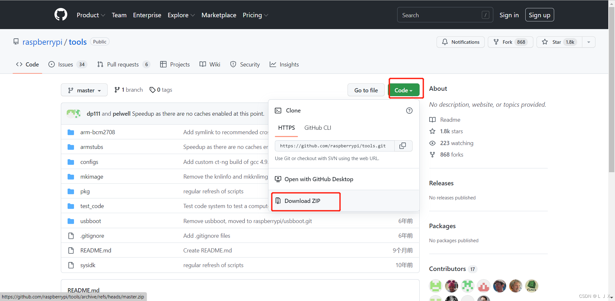Click the fincs contributor avatar
Screen dimensions: 615x301
(x=532, y=286)
